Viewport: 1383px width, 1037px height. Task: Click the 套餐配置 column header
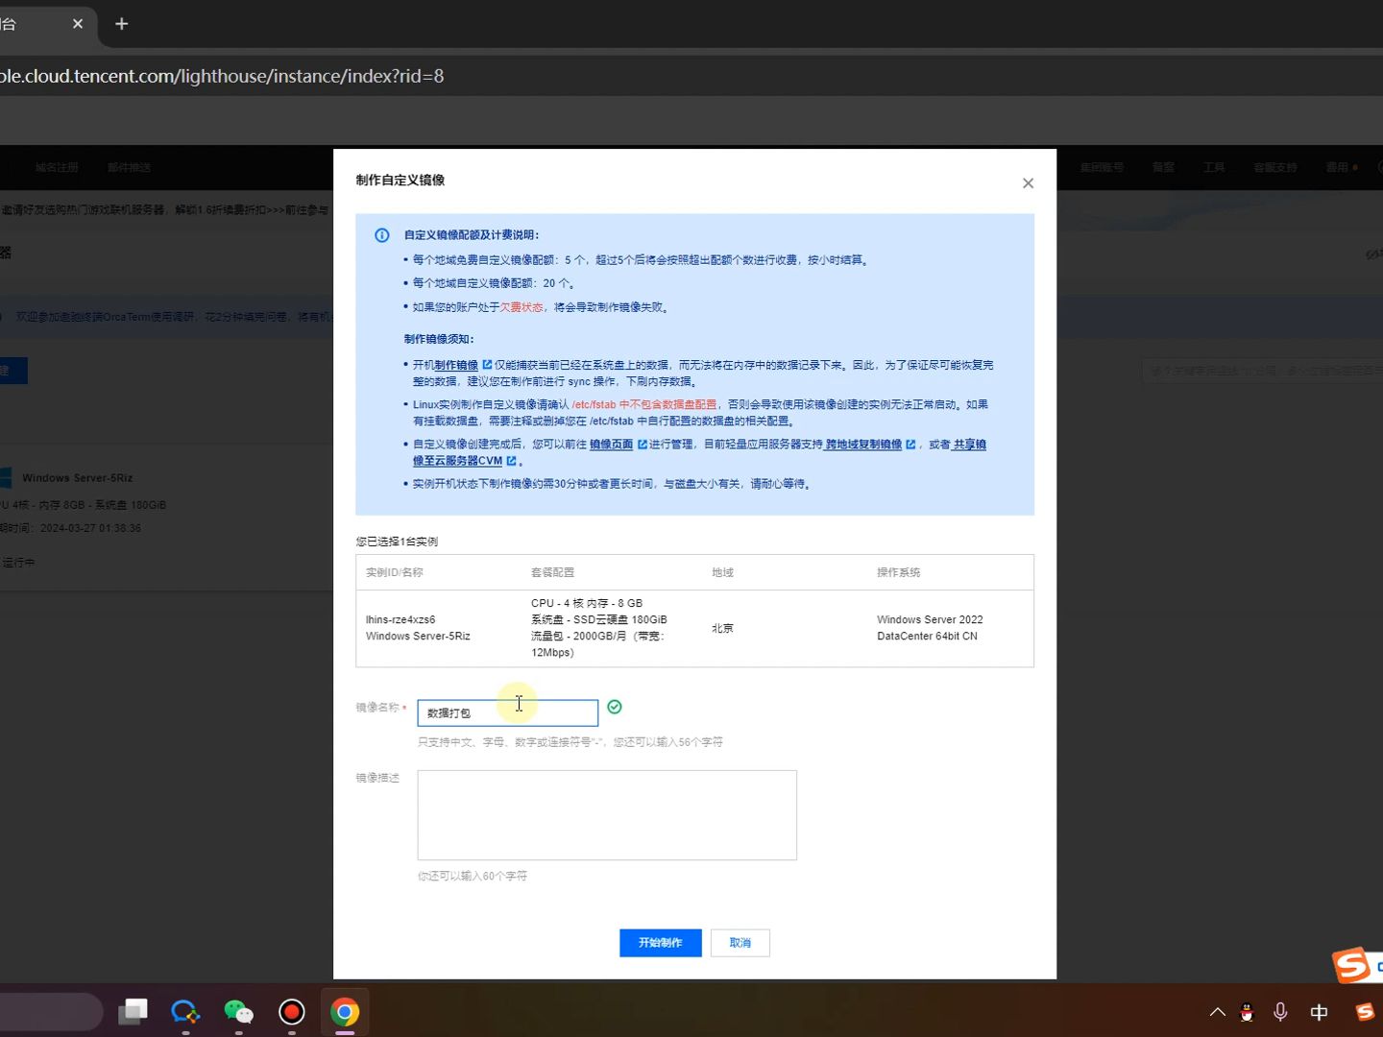click(x=553, y=572)
